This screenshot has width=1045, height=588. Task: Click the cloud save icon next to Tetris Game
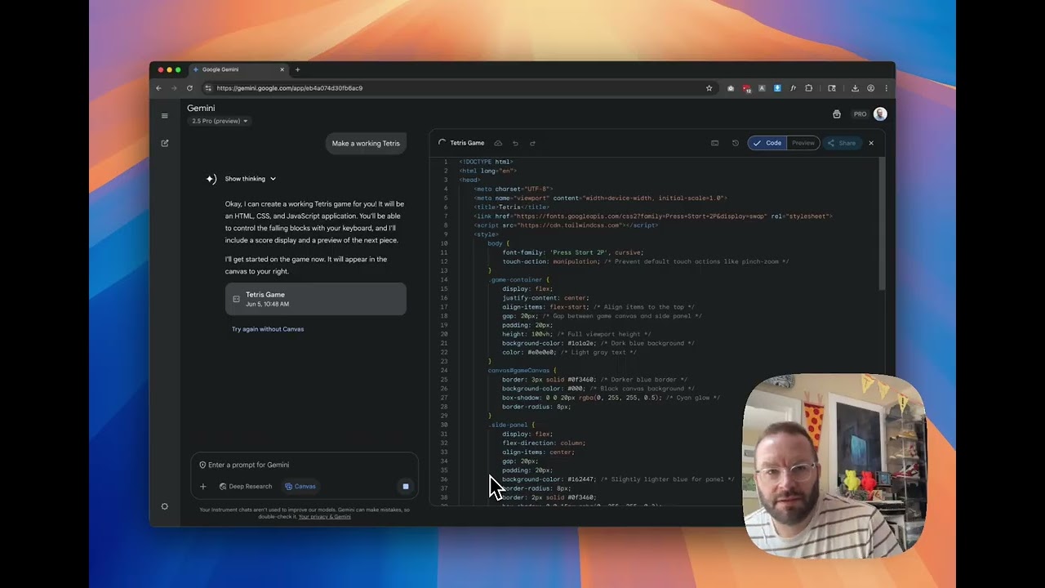coord(498,143)
